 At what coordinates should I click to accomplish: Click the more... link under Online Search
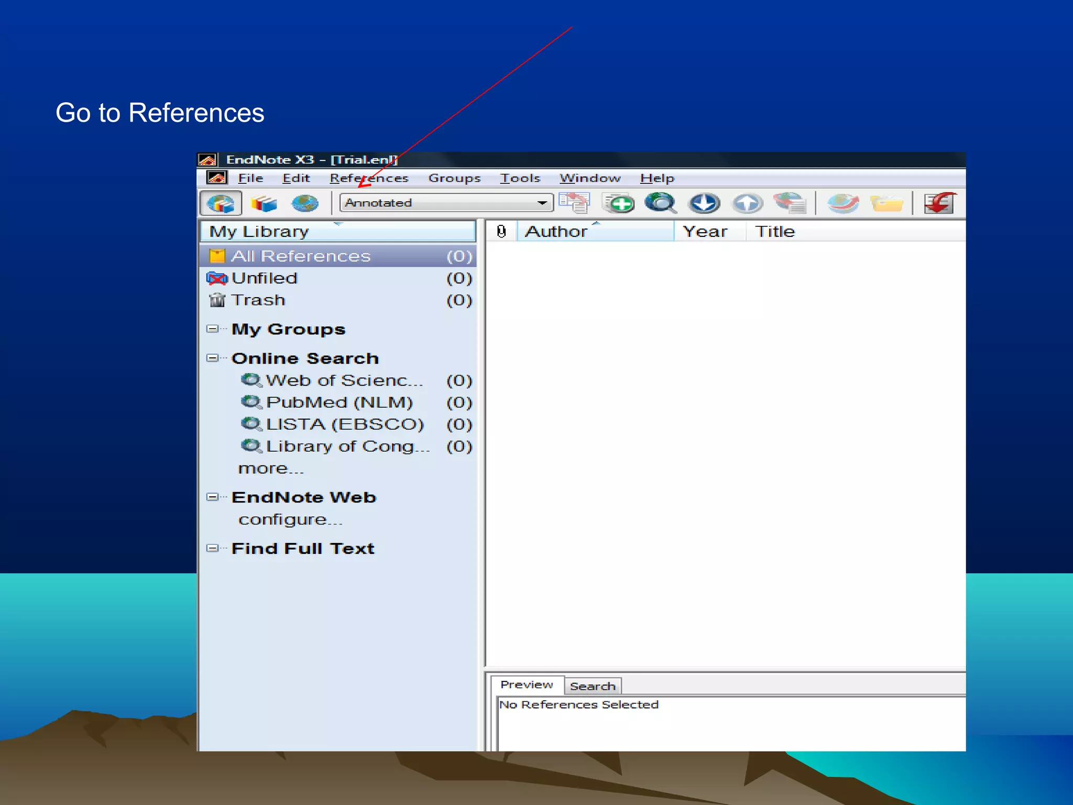click(x=271, y=469)
